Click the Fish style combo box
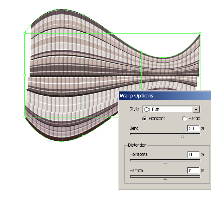211x211 pixels. [x=171, y=109]
